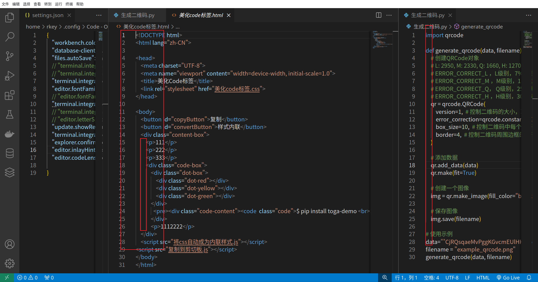Open the 编辑 menu
This screenshot has width=538, height=282.
click(16, 4)
